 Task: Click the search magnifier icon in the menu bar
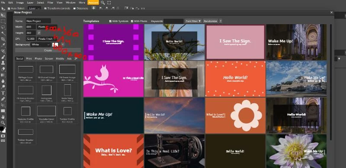click(x=103, y=3)
